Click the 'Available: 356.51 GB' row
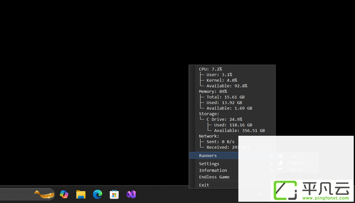This screenshot has height=203, width=355. pos(232,130)
